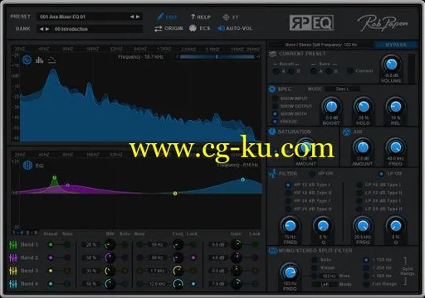
Task: Toggle the Filter section icon
Action: click(272, 174)
